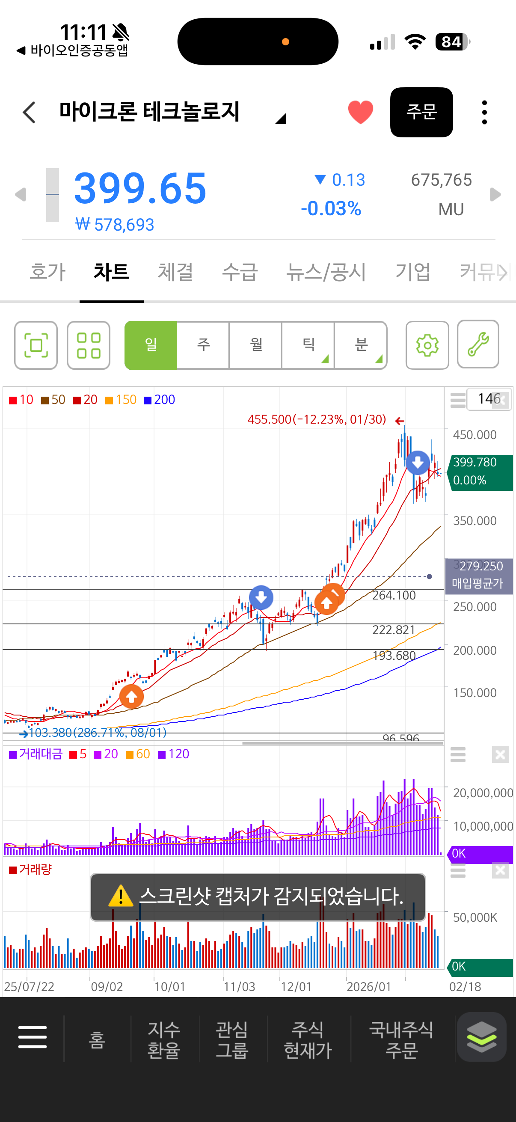Tap the ₩ 578,693 converted price
Screen dimensions: 516x1122
115,225
